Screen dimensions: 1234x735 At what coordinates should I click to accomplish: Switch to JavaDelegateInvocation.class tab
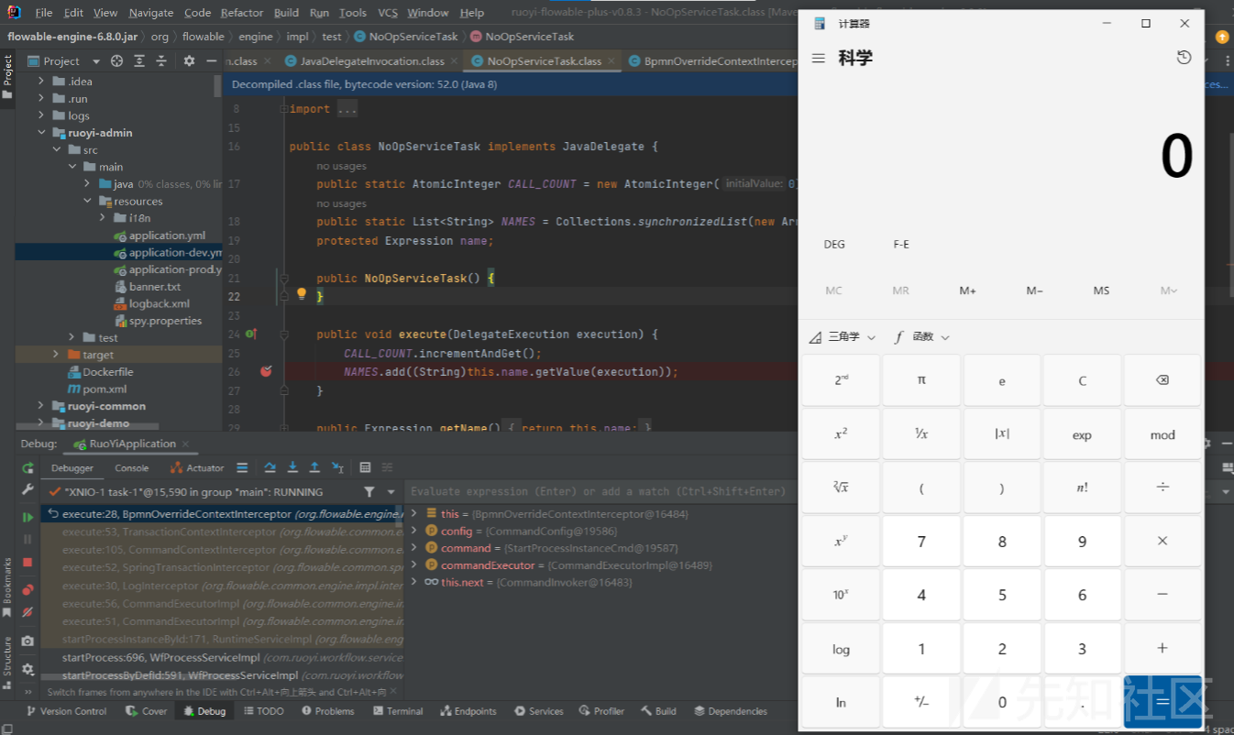coord(373,61)
